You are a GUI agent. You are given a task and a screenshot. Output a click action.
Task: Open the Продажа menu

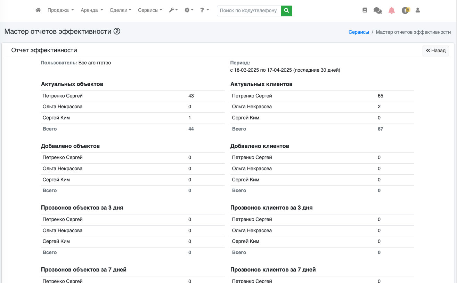click(60, 10)
